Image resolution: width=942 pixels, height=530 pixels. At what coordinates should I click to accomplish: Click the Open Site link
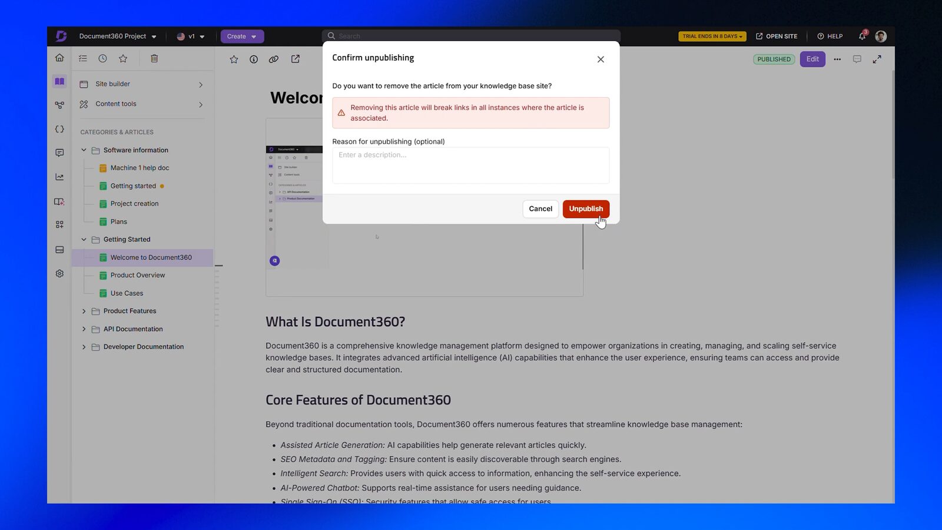[777, 36]
